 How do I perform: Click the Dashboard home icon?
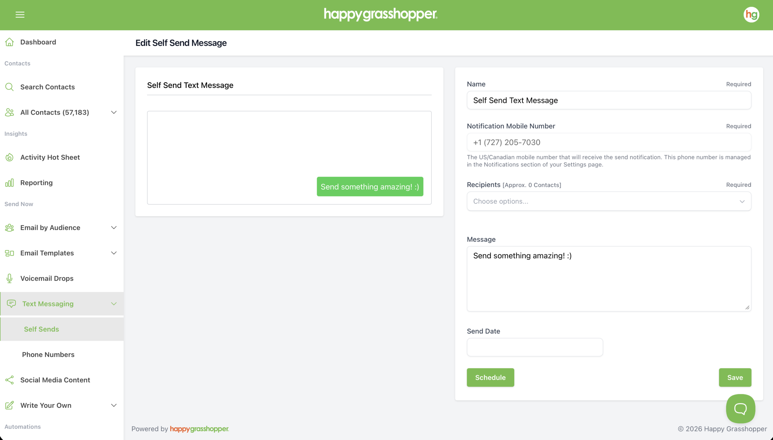pyautogui.click(x=9, y=42)
